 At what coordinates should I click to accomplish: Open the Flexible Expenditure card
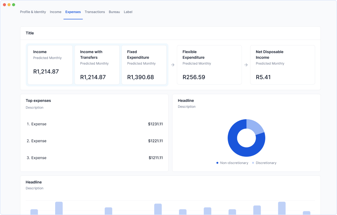tap(209, 65)
